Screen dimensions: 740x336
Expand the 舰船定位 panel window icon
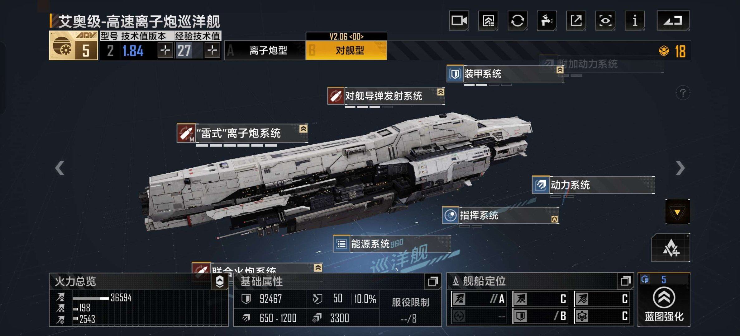coord(625,281)
